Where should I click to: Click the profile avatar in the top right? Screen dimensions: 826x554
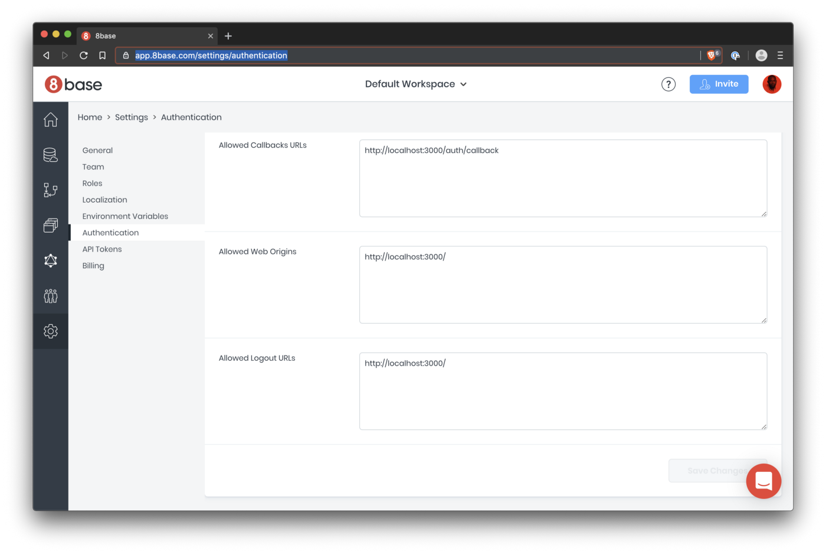772,84
